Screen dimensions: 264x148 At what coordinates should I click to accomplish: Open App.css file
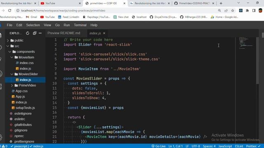(25, 91)
